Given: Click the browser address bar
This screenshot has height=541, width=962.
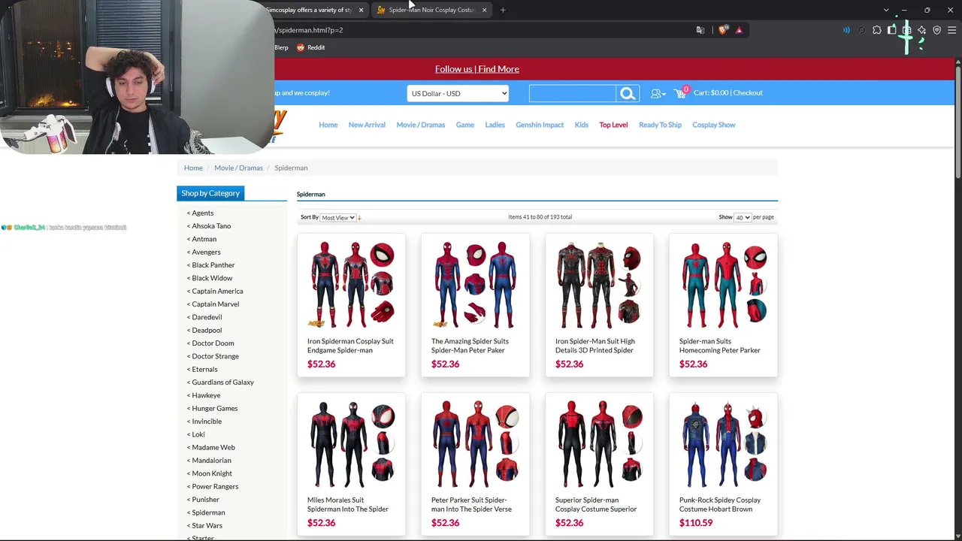Looking at the screenshot, I should click(x=481, y=30).
